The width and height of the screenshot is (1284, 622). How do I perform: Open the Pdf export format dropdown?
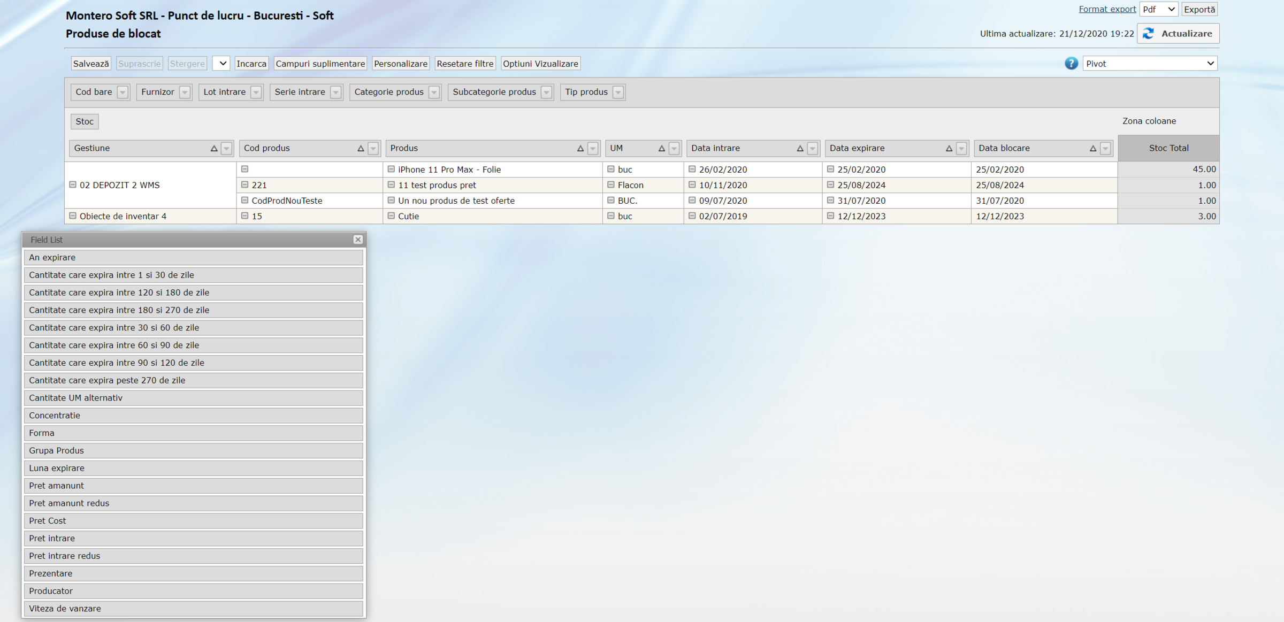click(1159, 10)
